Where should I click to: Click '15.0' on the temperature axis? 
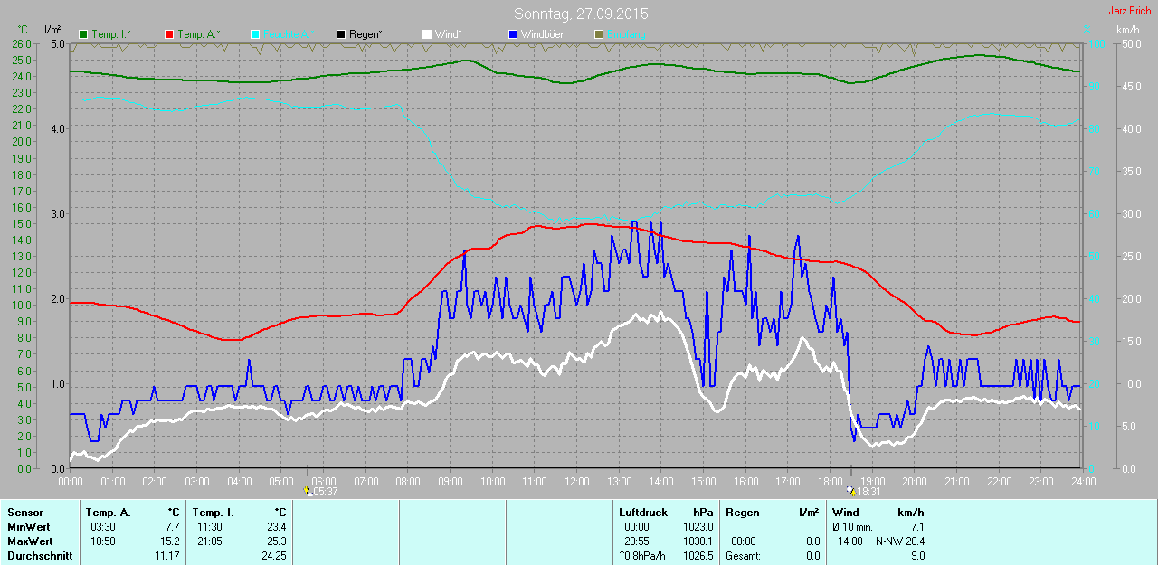coord(22,223)
